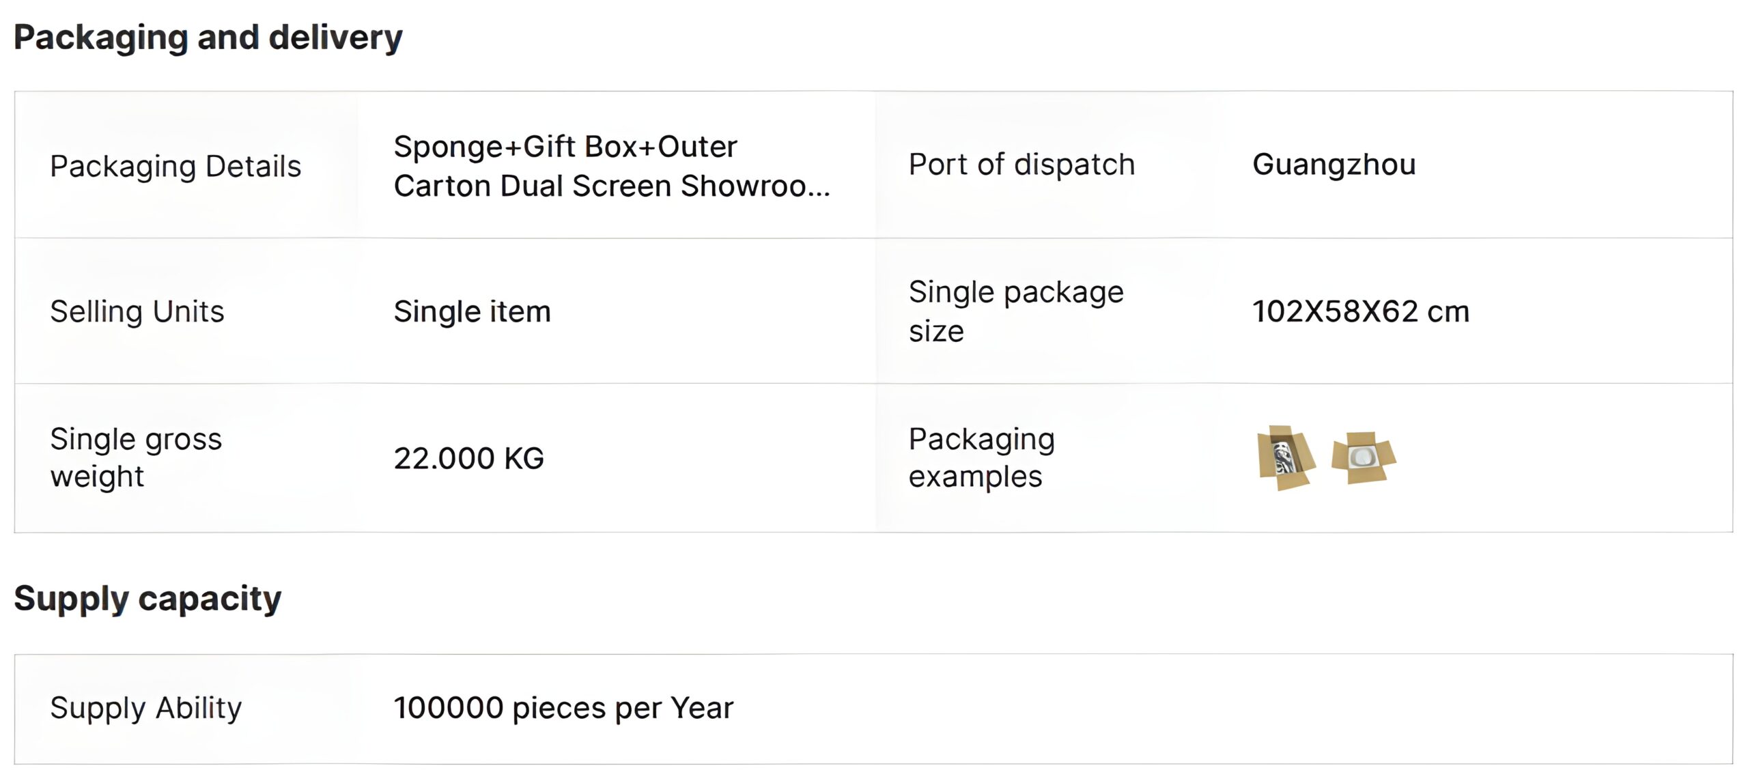The width and height of the screenshot is (1748, 781).
Task: Click the truncated Packaging Details value text
Action: pyautogui.click(x=612, y=166)
